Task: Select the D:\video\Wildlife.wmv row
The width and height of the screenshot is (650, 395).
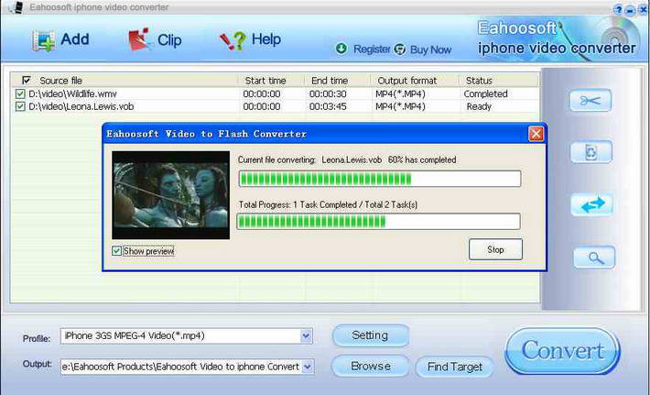Action: (x=276, y=93)
